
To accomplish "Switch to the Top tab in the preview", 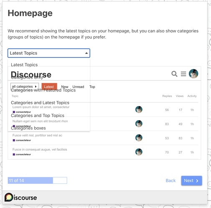I will pyautogui.click(x=92, y=87).
